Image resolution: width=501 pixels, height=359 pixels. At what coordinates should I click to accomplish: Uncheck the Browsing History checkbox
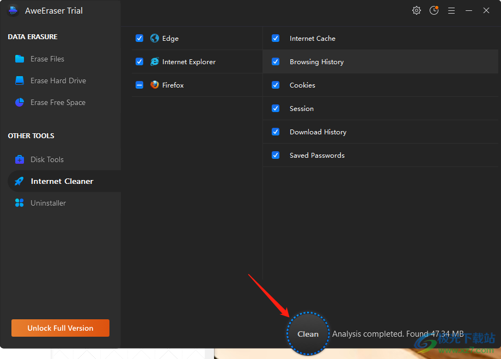tap(276, 61)
